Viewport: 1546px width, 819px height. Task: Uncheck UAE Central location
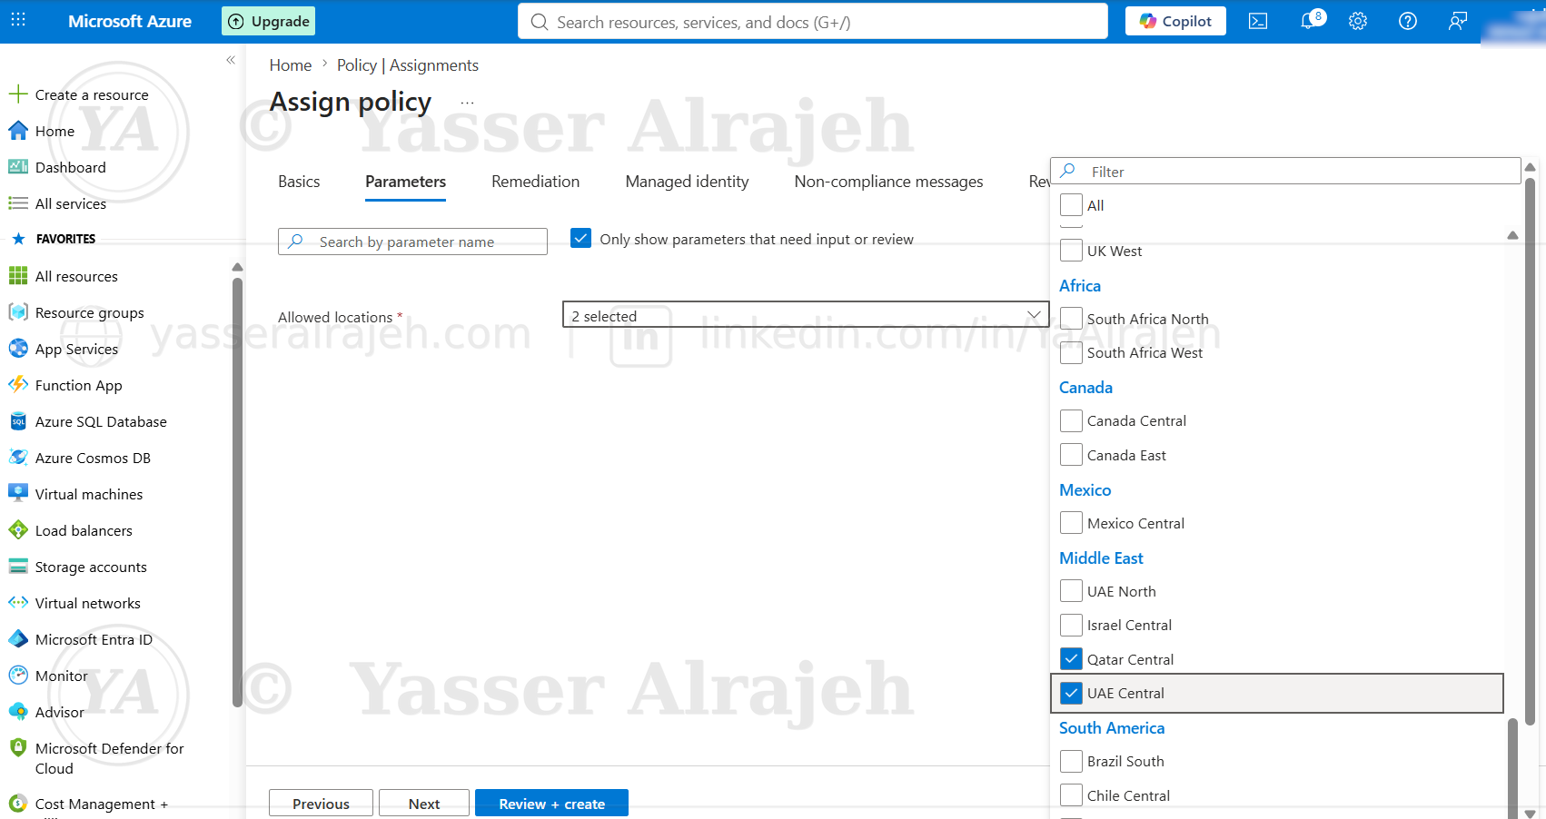coord(1071,693)
